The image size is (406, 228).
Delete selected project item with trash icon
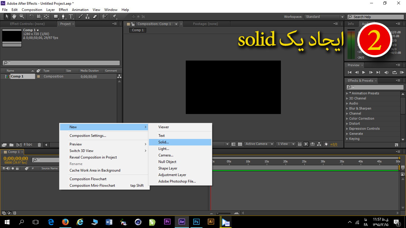(39, 145)
